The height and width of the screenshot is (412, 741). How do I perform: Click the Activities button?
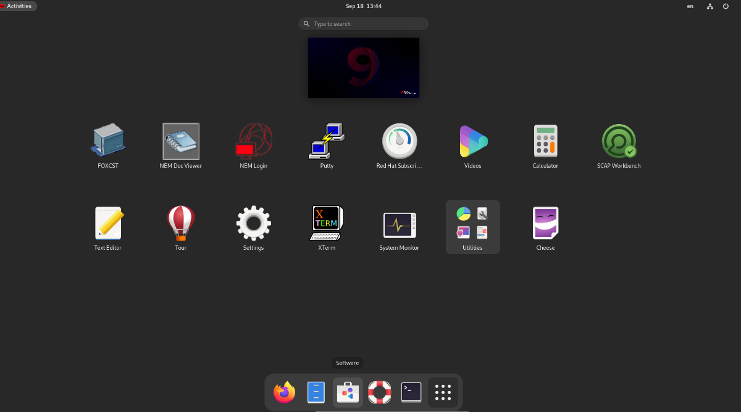click(x=19, y=6)
